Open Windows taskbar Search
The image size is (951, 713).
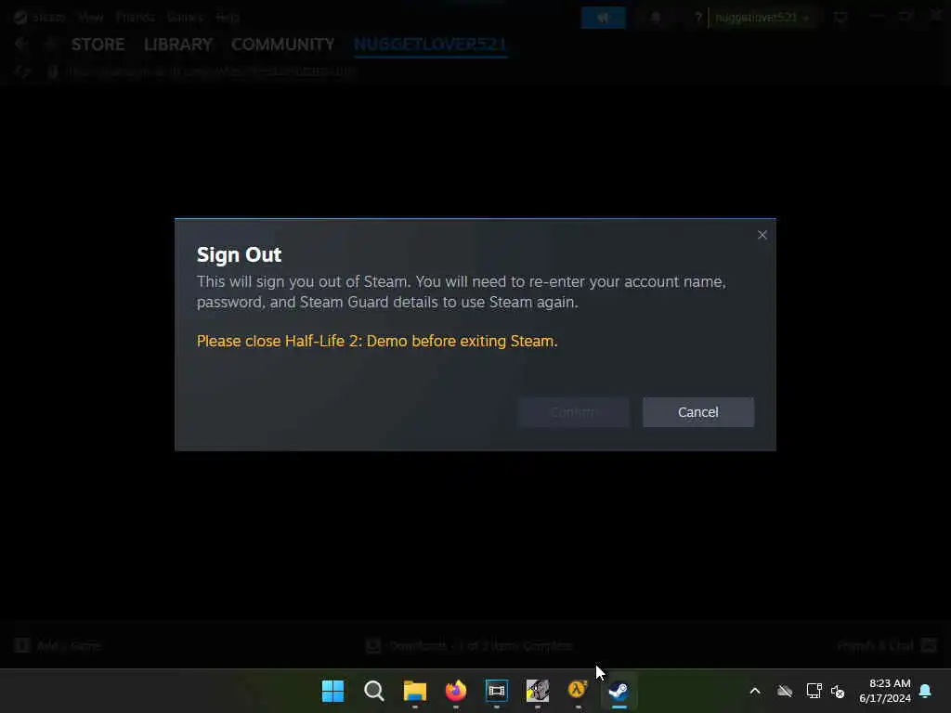(373, 691)
